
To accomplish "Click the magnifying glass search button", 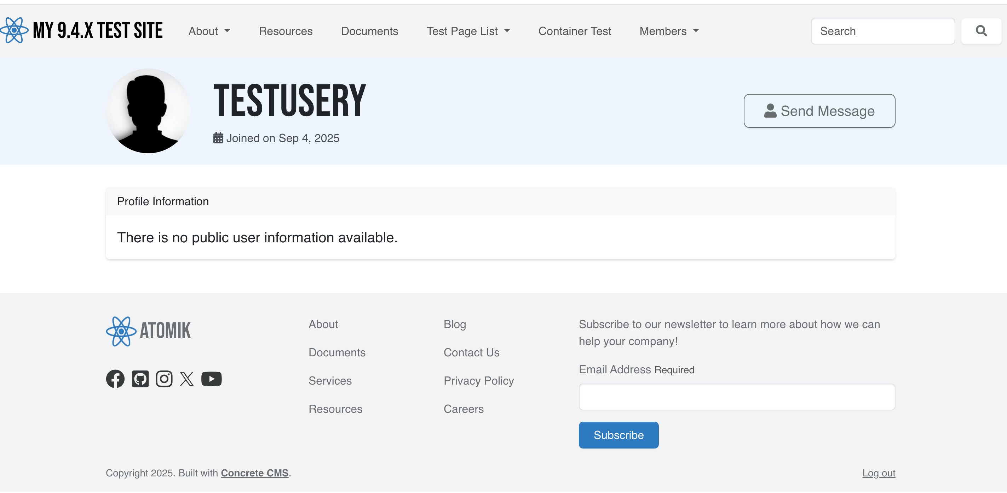I will pos(981,31).
